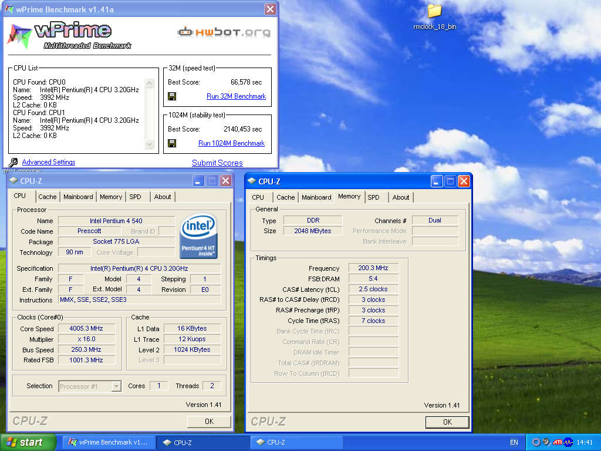Switch to second CPU-Z taskbar button

pos(296,442)
